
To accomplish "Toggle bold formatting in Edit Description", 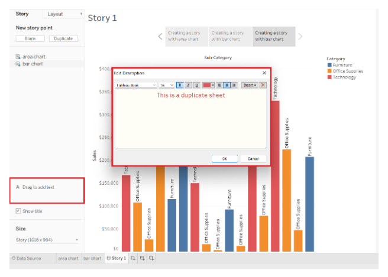I will 180,85.
